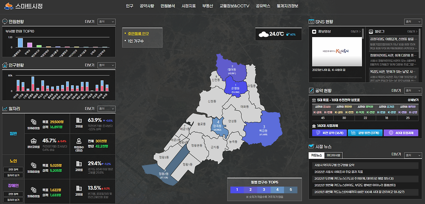Switch to 카드뉴스 tab
The width and height of the screenshot is (425, 204).
point(316,155)
